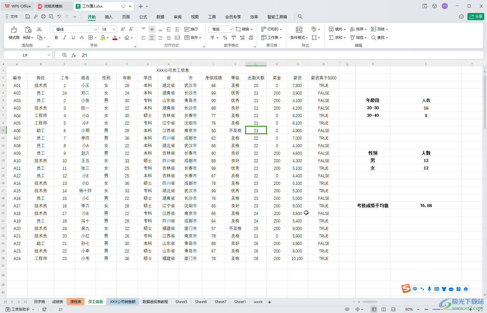This screenshot has height=313, width=487.
Task: Toggle Wrap Text (换行)
Action: (191, 29)
